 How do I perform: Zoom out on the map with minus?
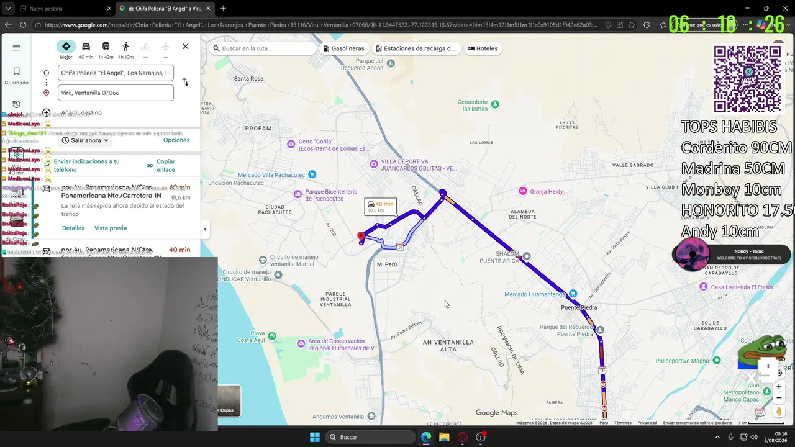(779, 398)
